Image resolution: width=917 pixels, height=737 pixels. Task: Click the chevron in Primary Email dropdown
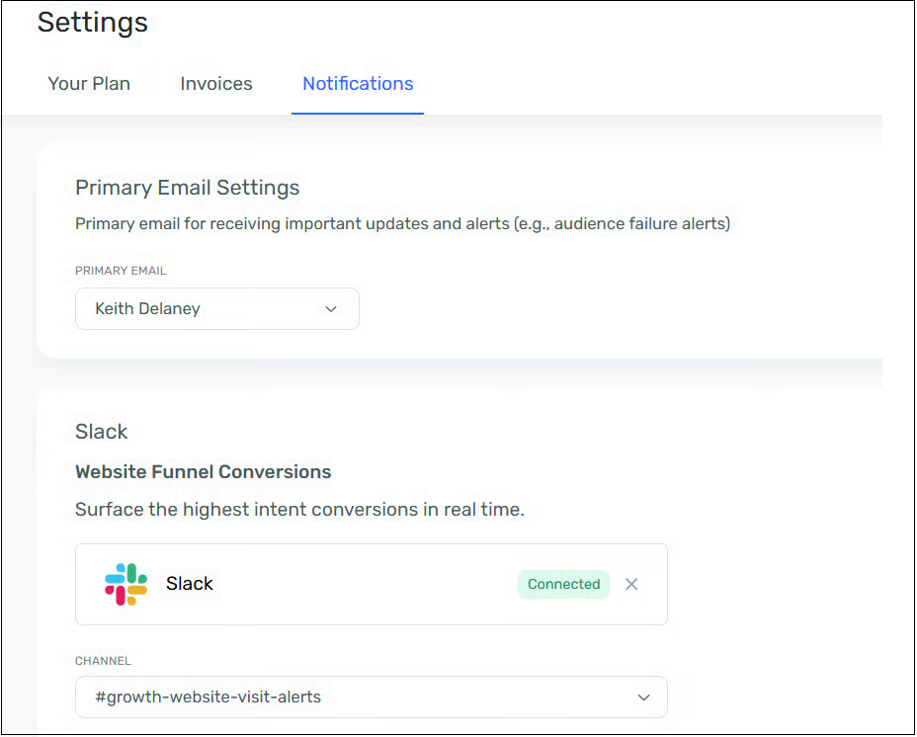(x=331, y=309)
